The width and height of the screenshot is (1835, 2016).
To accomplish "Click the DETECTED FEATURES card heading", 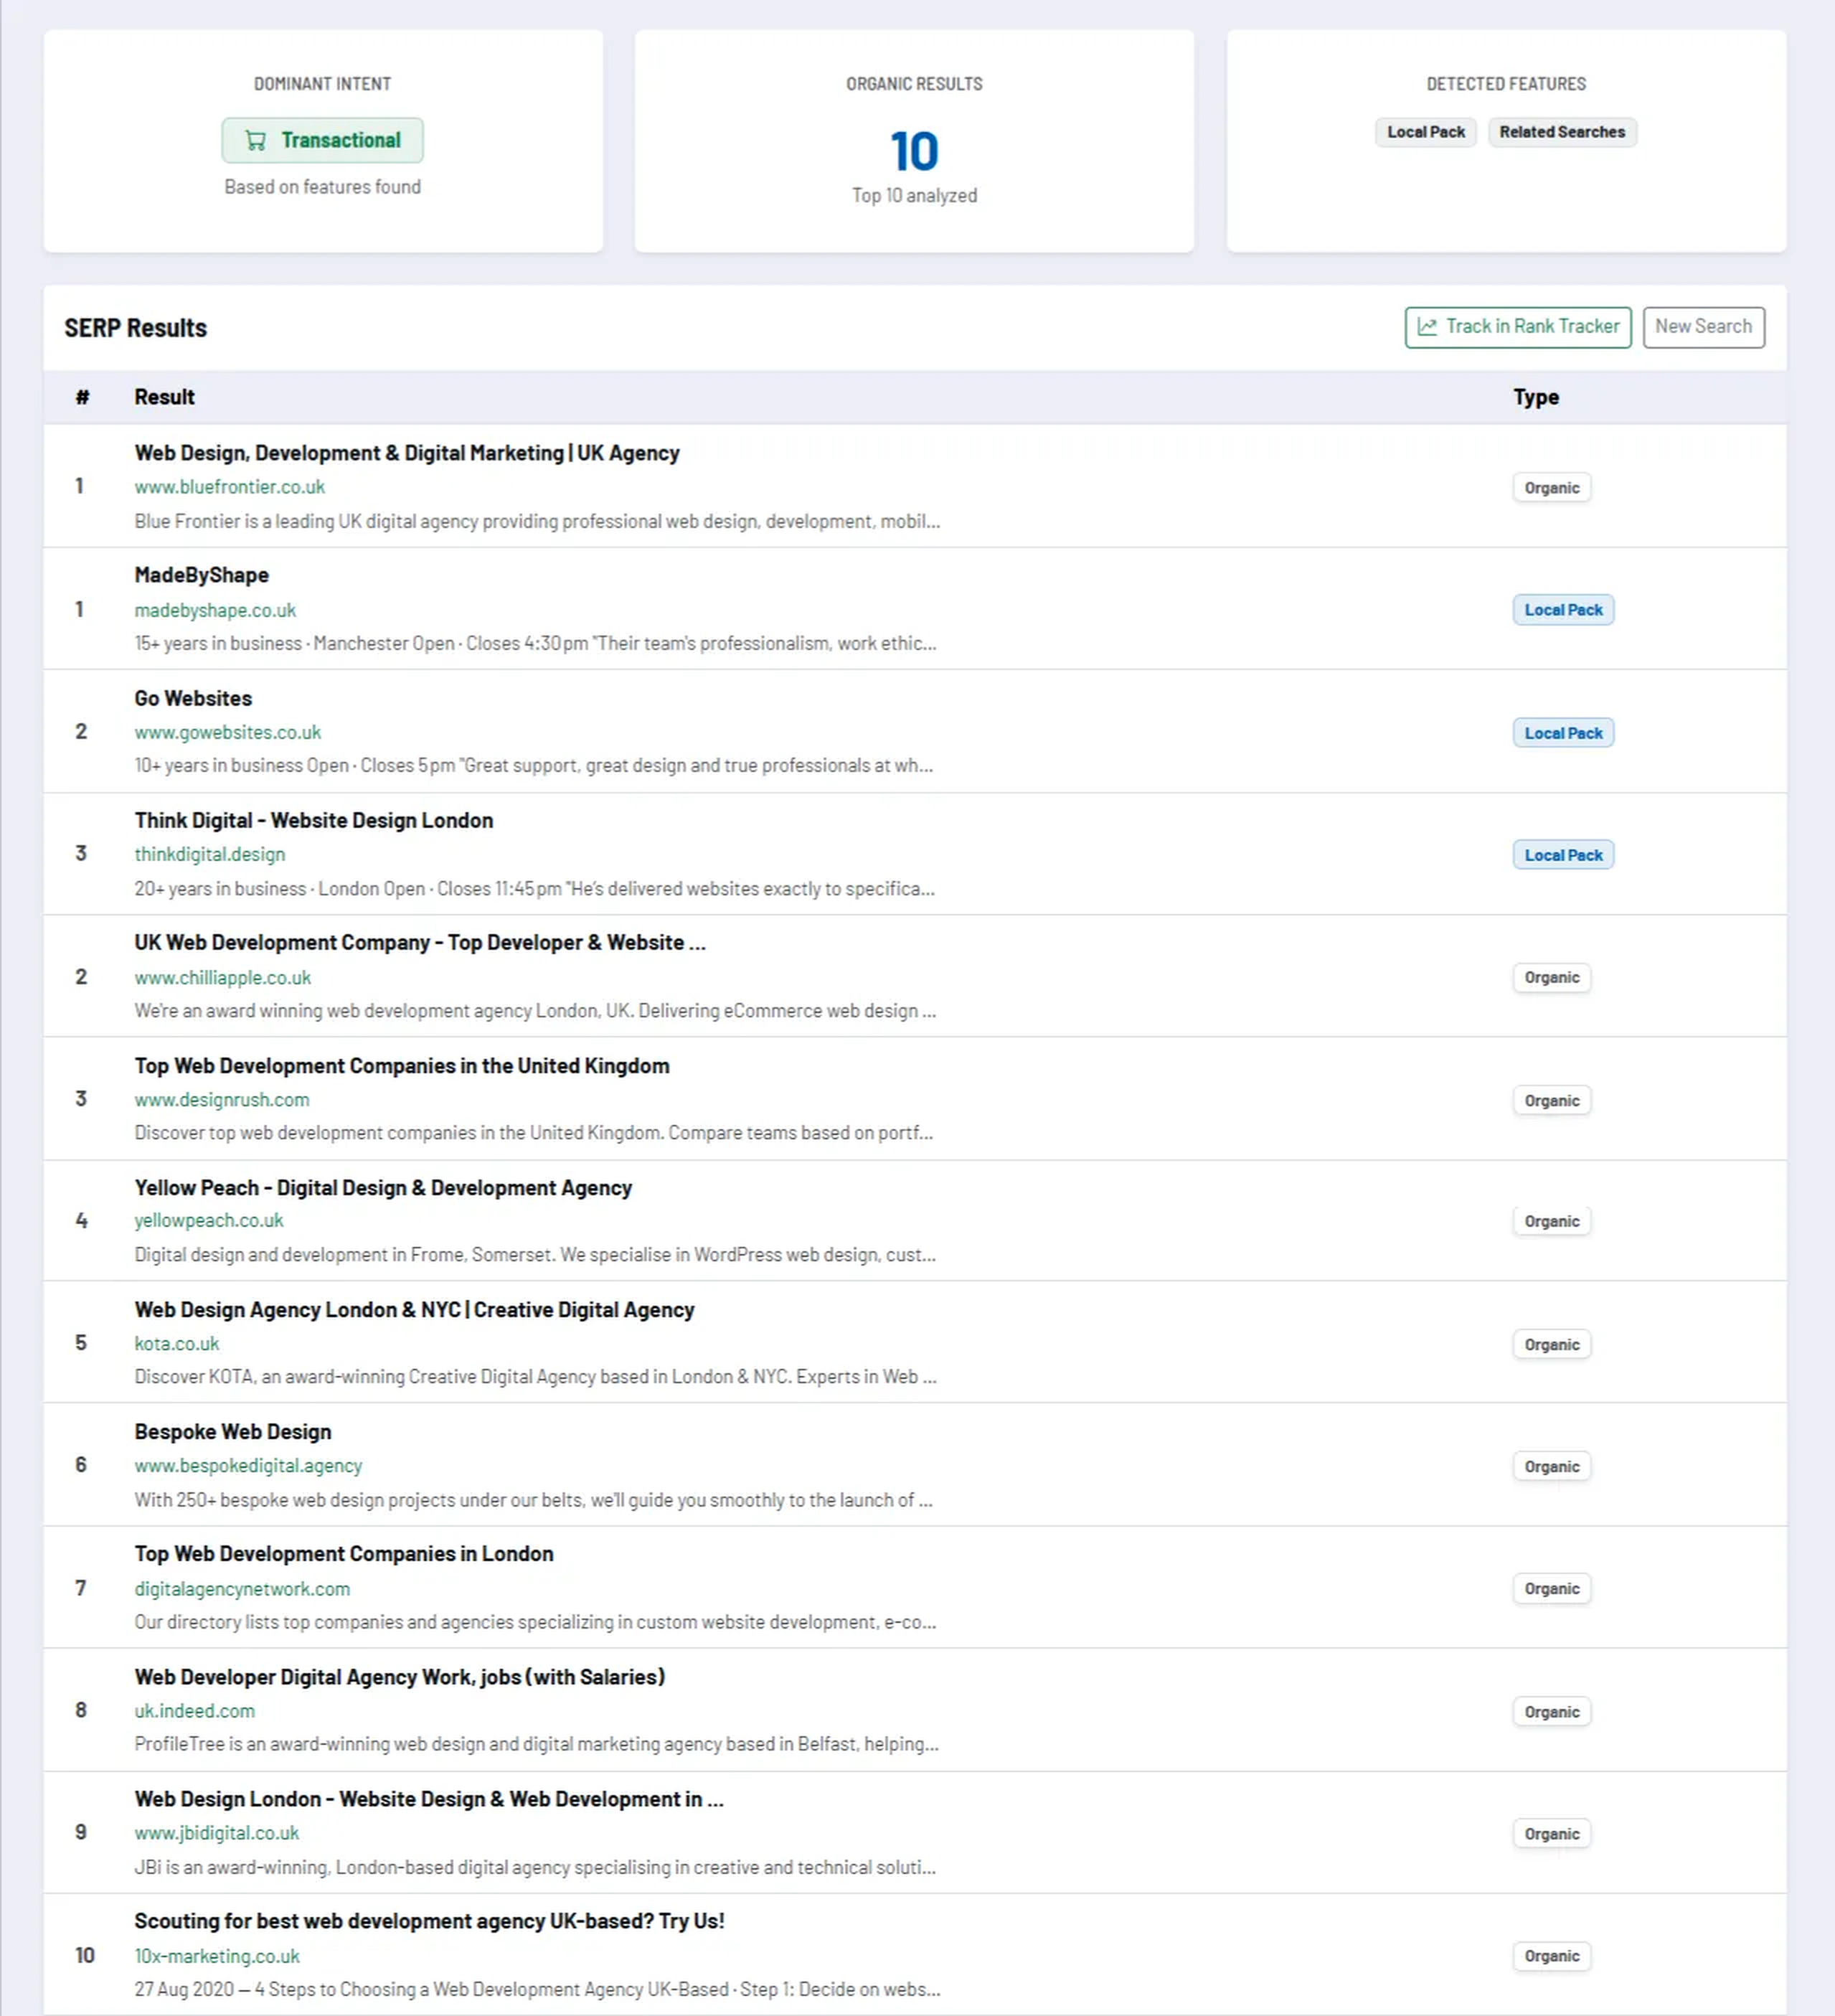I will [x=1506, y=84].
